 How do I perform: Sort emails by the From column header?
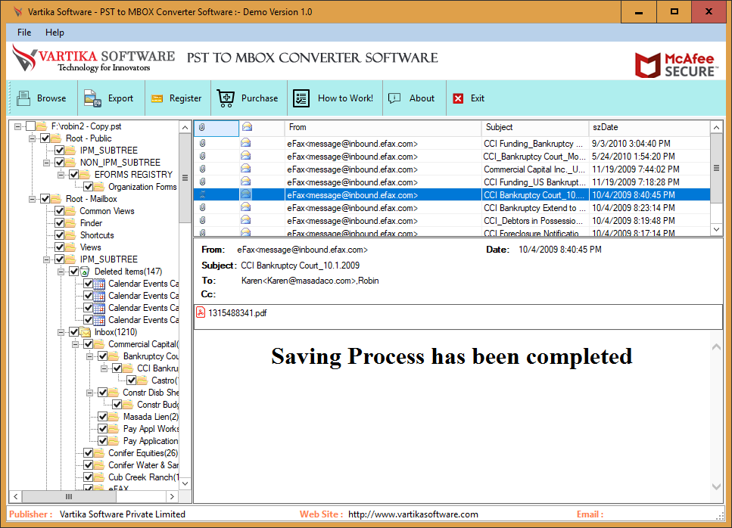383,127
